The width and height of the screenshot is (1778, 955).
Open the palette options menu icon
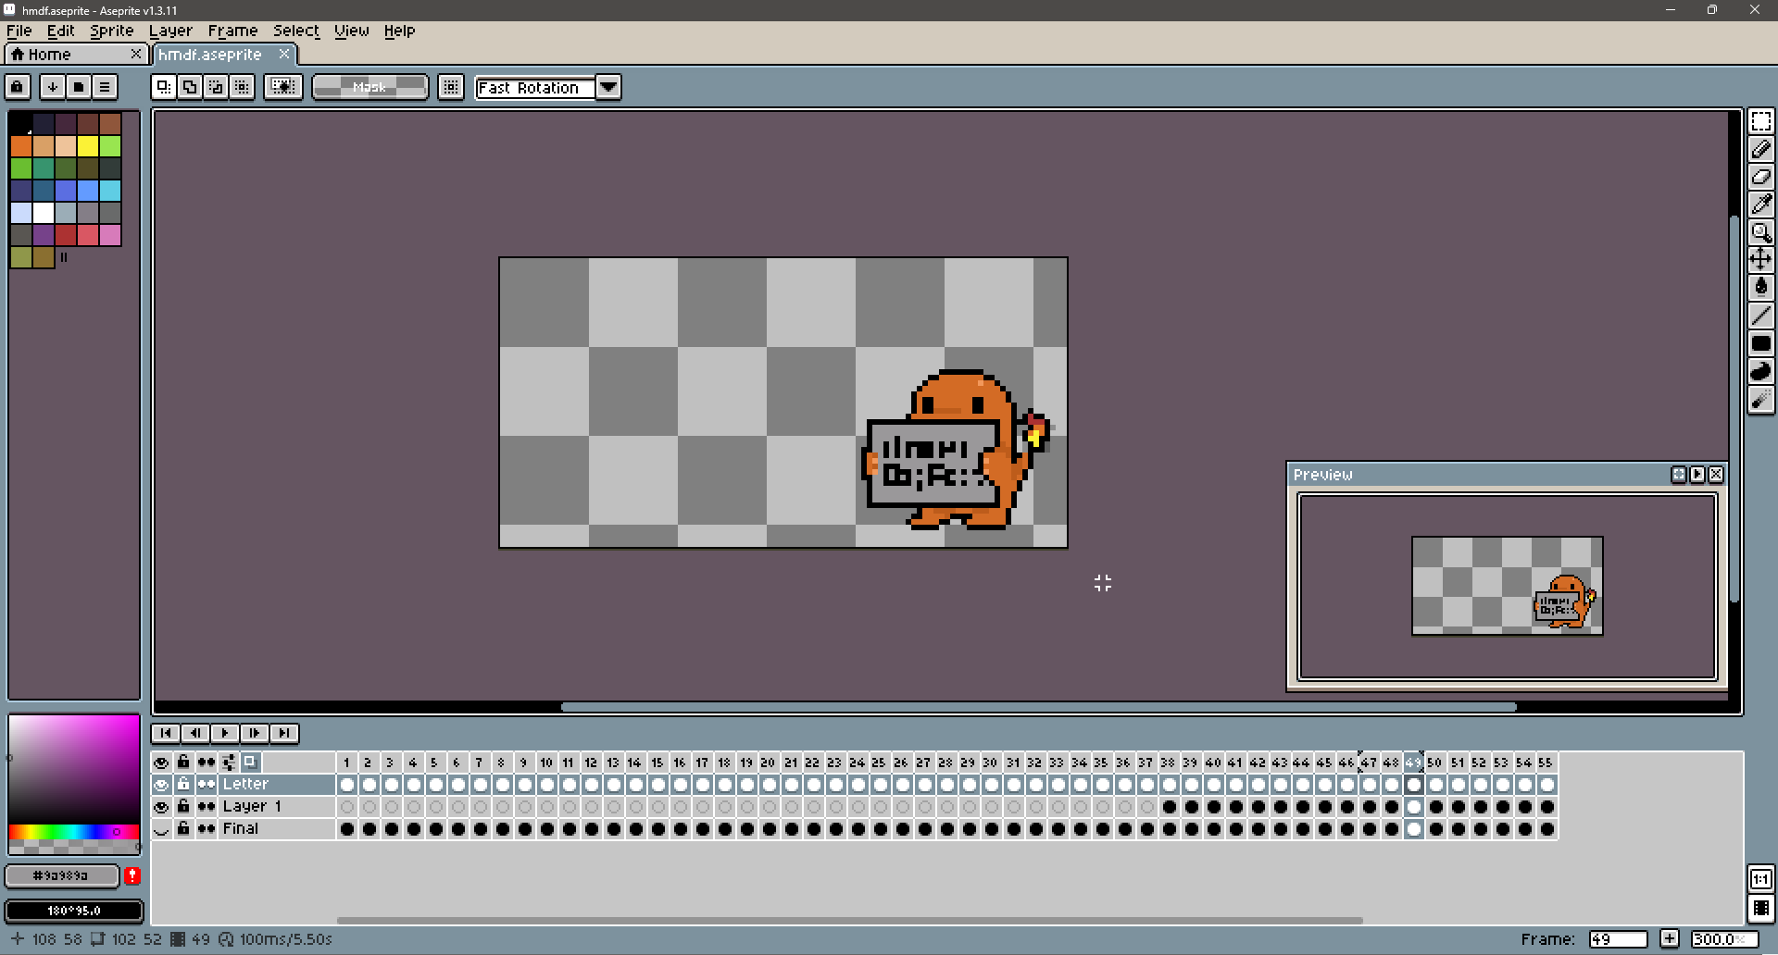coord(105,87)
